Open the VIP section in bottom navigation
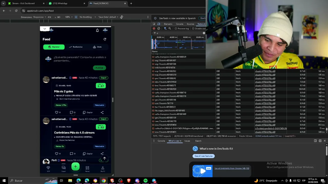The width and height of the screenshot is (328, 184). coord(48,169)
